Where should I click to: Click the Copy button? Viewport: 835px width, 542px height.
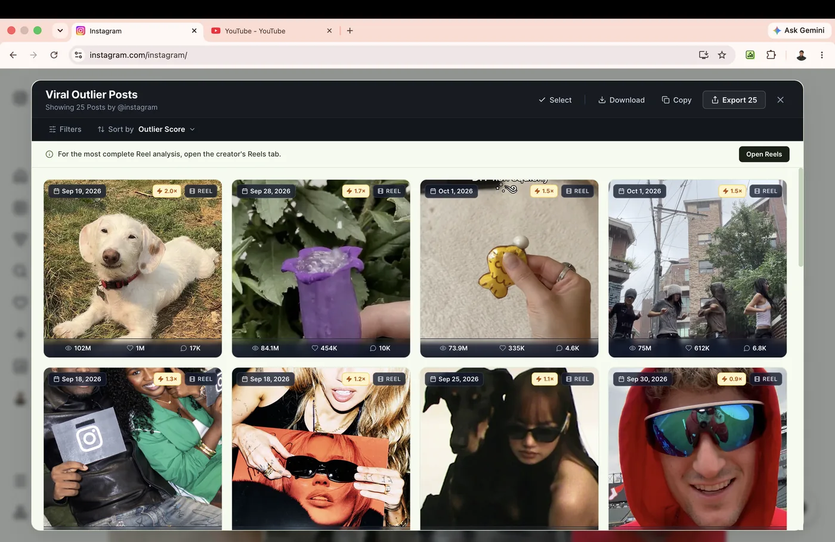(676, 100)
